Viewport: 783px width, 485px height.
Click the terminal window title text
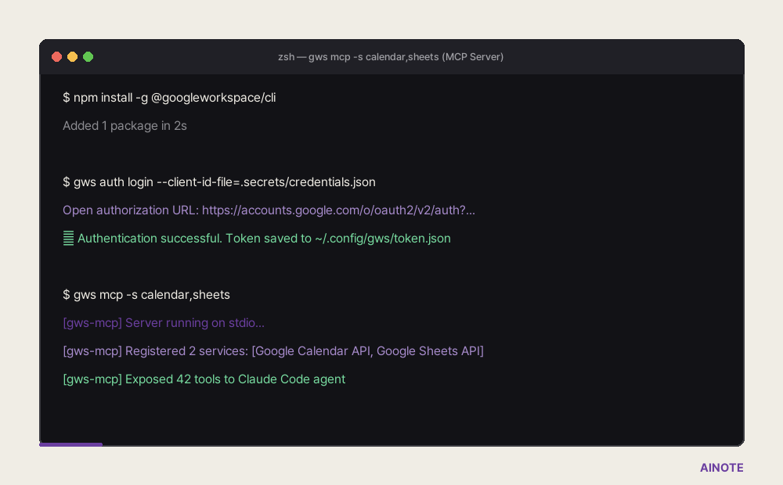click(x=391, y=57)
